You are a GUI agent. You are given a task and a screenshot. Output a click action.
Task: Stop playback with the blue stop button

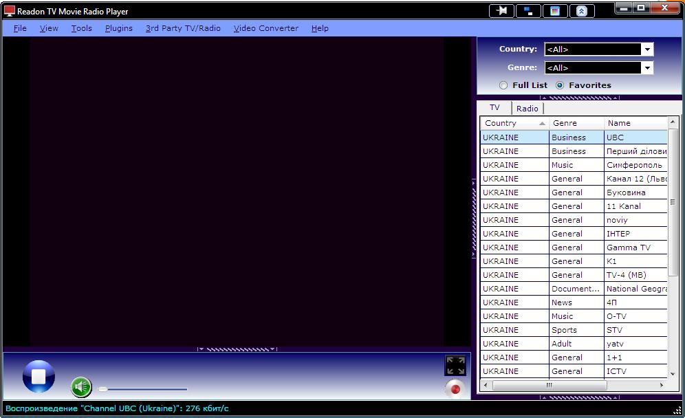pyautogui.click(x=39, y=376)
